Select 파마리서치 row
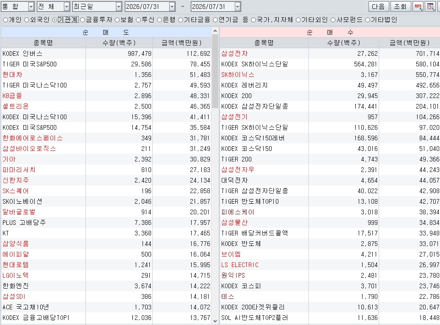The height and width of the screenshot is (325, 440). (106, 170)
